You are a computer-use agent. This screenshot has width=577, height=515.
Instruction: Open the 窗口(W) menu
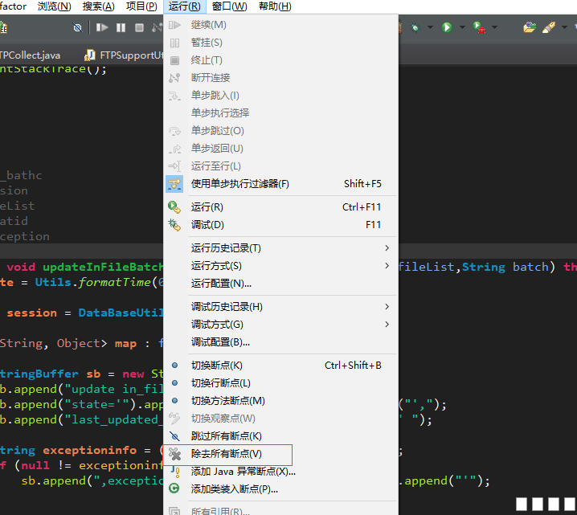[229, 6]
